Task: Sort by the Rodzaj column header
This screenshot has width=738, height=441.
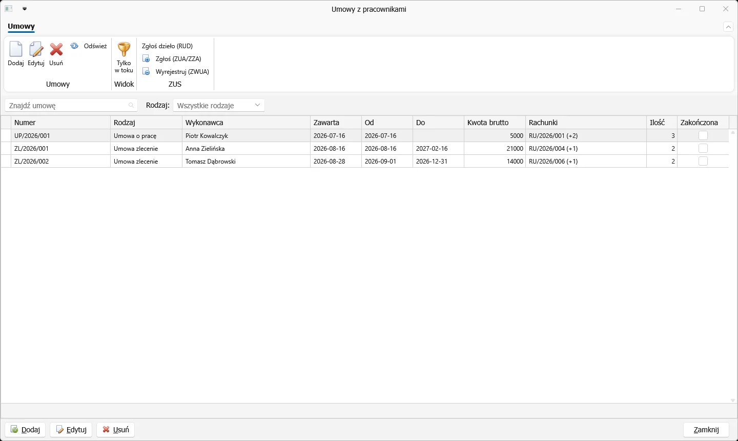Action: (x=146, y=123)
